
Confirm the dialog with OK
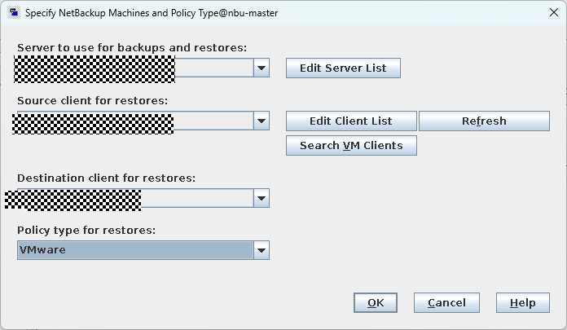coord(376,303)
